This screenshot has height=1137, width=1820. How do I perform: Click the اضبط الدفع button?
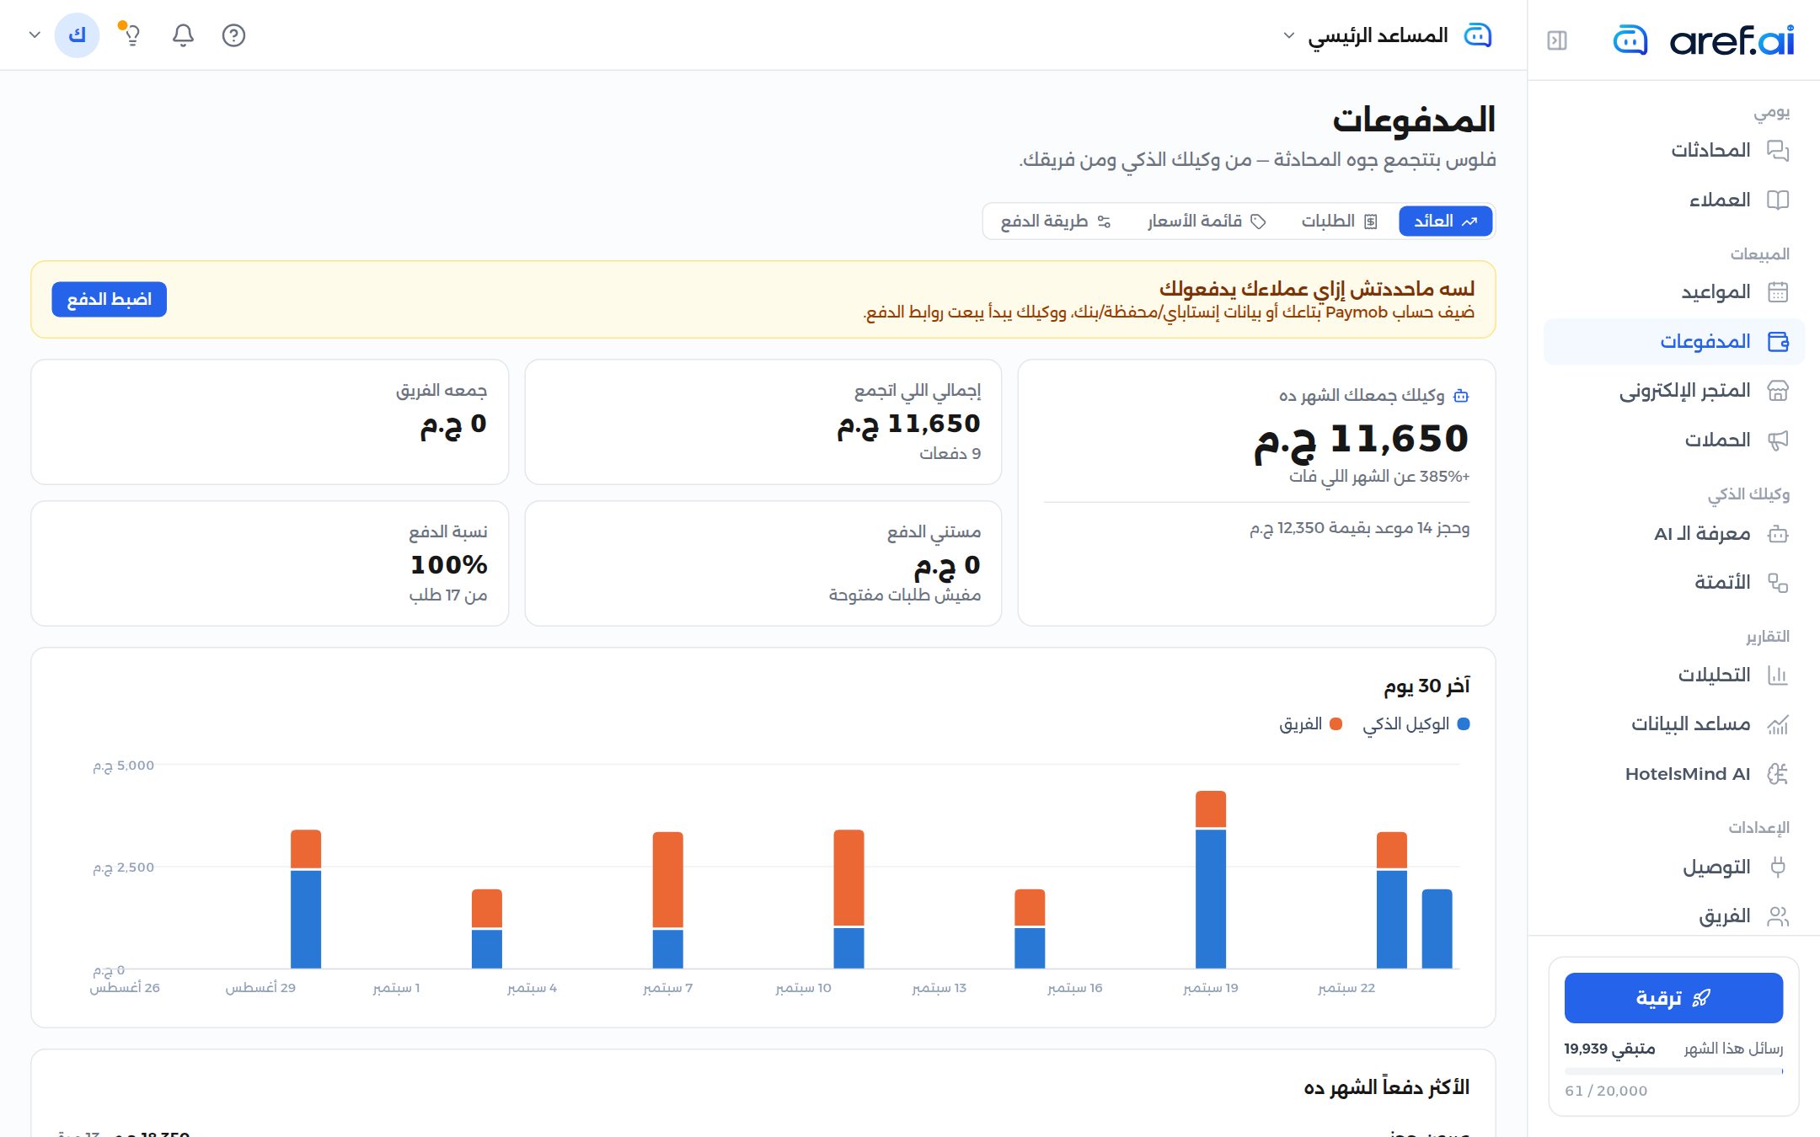109,300
